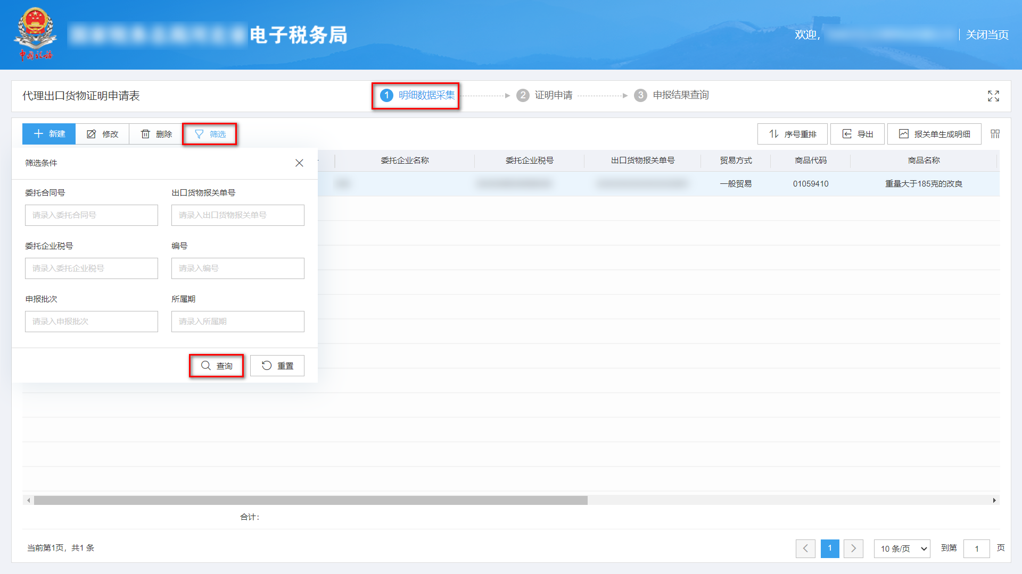Switch to step 3 申报结果查询
The height and width of the screenshot is (574, 1022).
(671, 96)
